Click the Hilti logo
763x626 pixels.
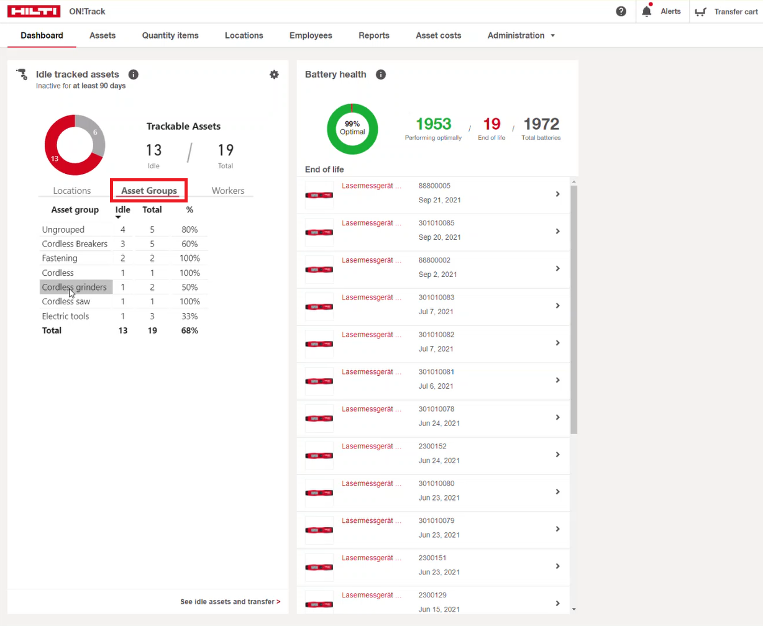click(34, 11)
